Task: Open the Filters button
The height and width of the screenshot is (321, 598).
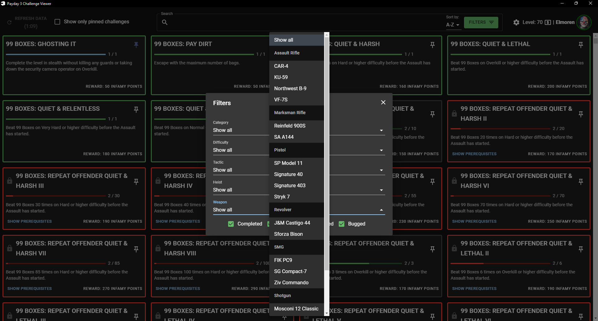Action: [481, 22]
